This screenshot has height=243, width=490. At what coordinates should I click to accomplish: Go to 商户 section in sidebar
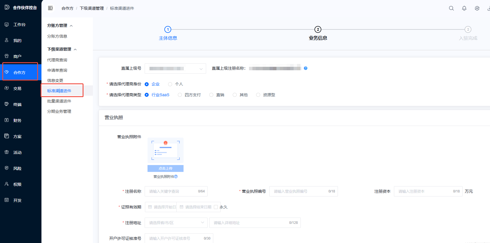click(17, 57)
